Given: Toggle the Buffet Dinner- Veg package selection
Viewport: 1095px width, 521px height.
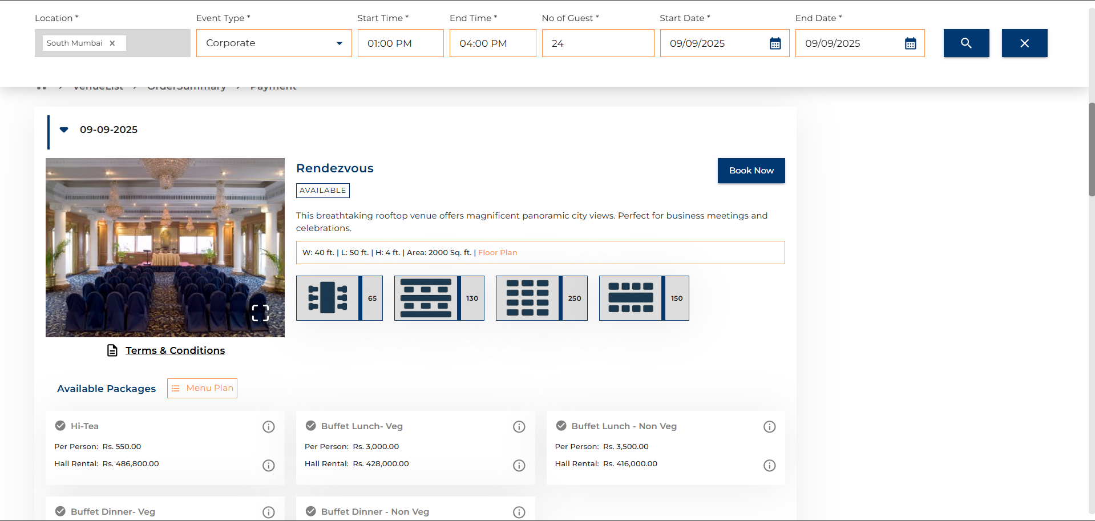Looking at the screenshot, I should tap(60, 511).
